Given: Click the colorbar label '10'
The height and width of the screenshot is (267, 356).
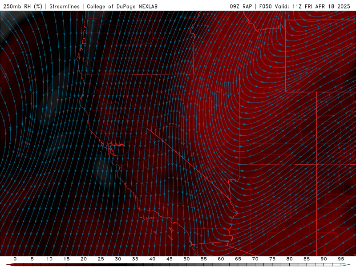Looking at the screenshot, I should click(x=49, y=259).
